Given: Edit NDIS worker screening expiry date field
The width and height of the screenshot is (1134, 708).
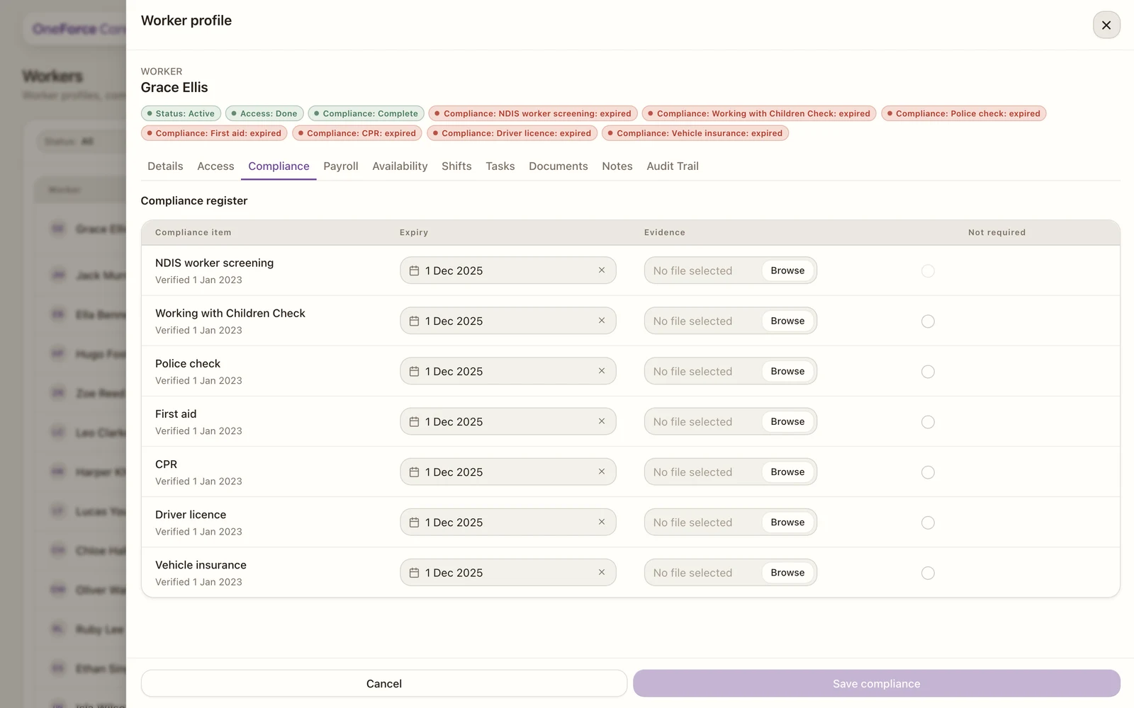Looking at the screenshot, I should pos(507,270).
